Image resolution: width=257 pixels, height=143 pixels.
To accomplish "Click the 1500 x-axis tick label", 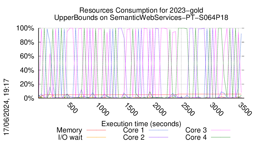I will coord(131,110).
